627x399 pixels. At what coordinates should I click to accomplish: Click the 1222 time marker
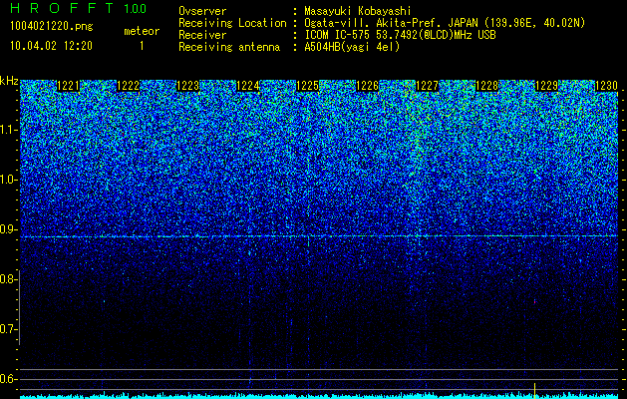[128, 86]
